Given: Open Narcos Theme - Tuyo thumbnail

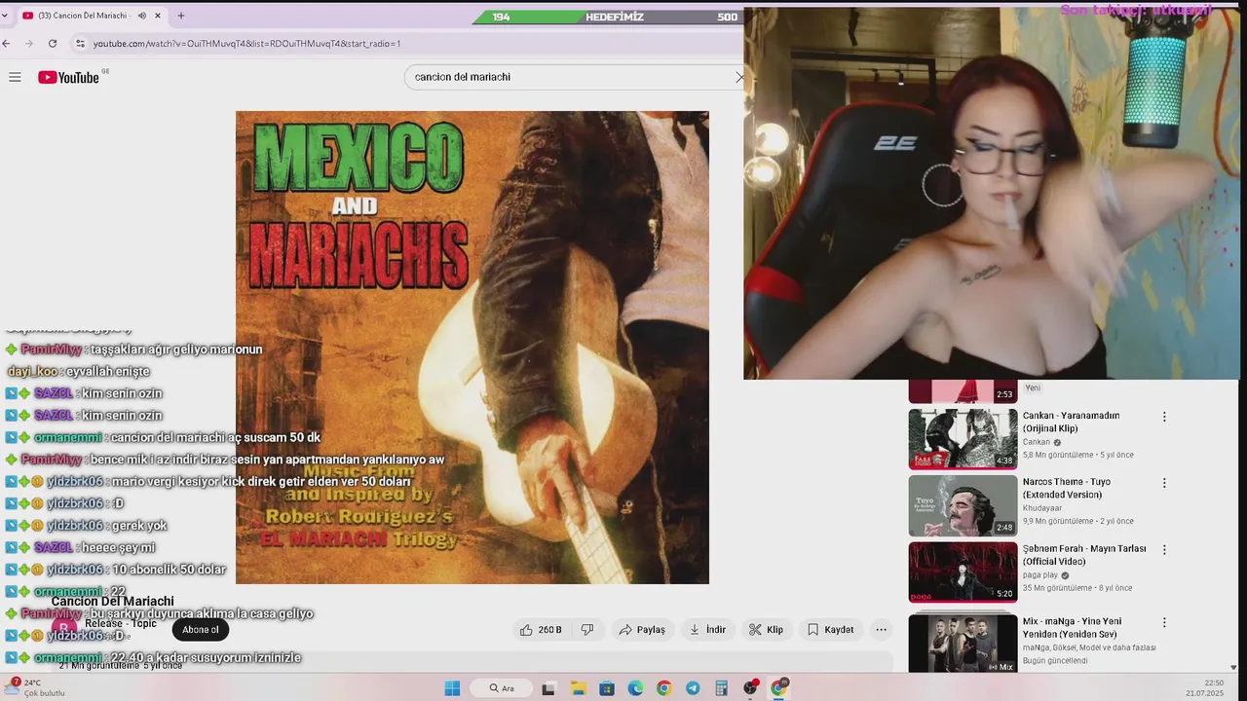Looking at the screenshot, I should [963, 505].
